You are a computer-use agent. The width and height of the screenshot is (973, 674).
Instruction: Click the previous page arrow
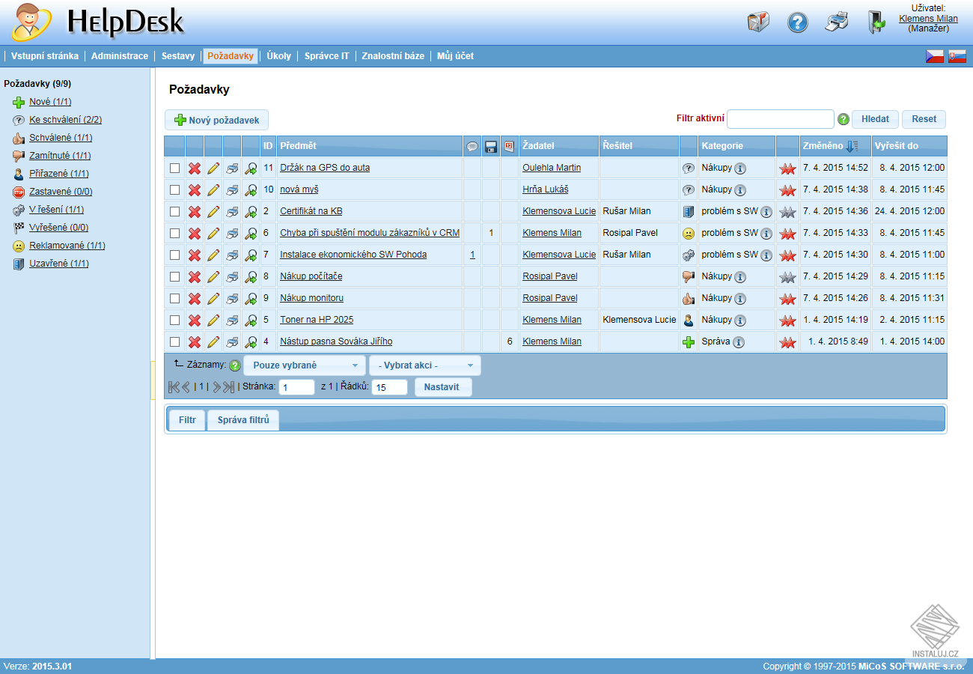(x=186, y=387)
